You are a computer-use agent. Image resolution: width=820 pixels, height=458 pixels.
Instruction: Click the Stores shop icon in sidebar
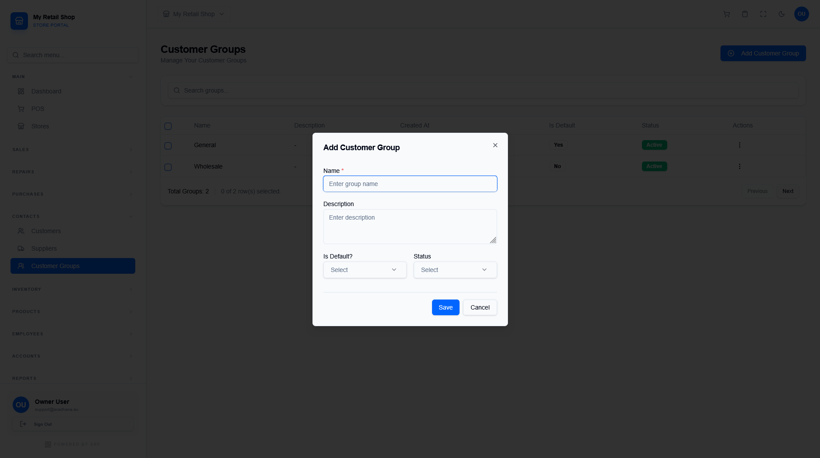pyautogui.click(x=21, y=126)
